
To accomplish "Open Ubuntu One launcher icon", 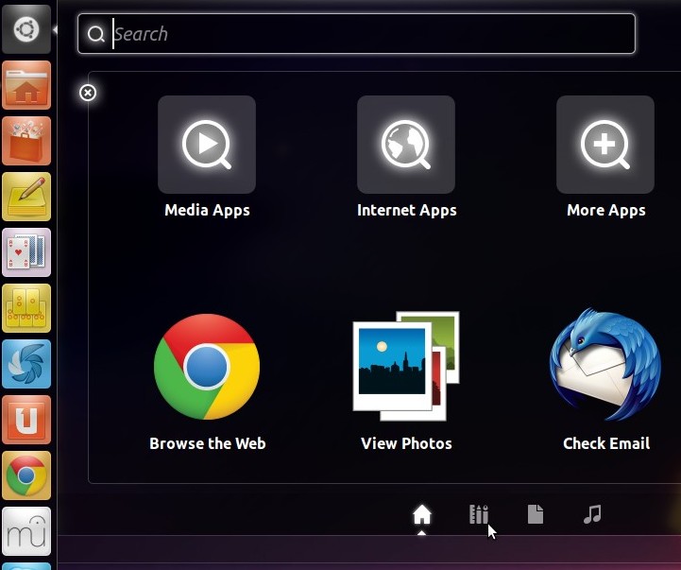I will click(26, 420).
